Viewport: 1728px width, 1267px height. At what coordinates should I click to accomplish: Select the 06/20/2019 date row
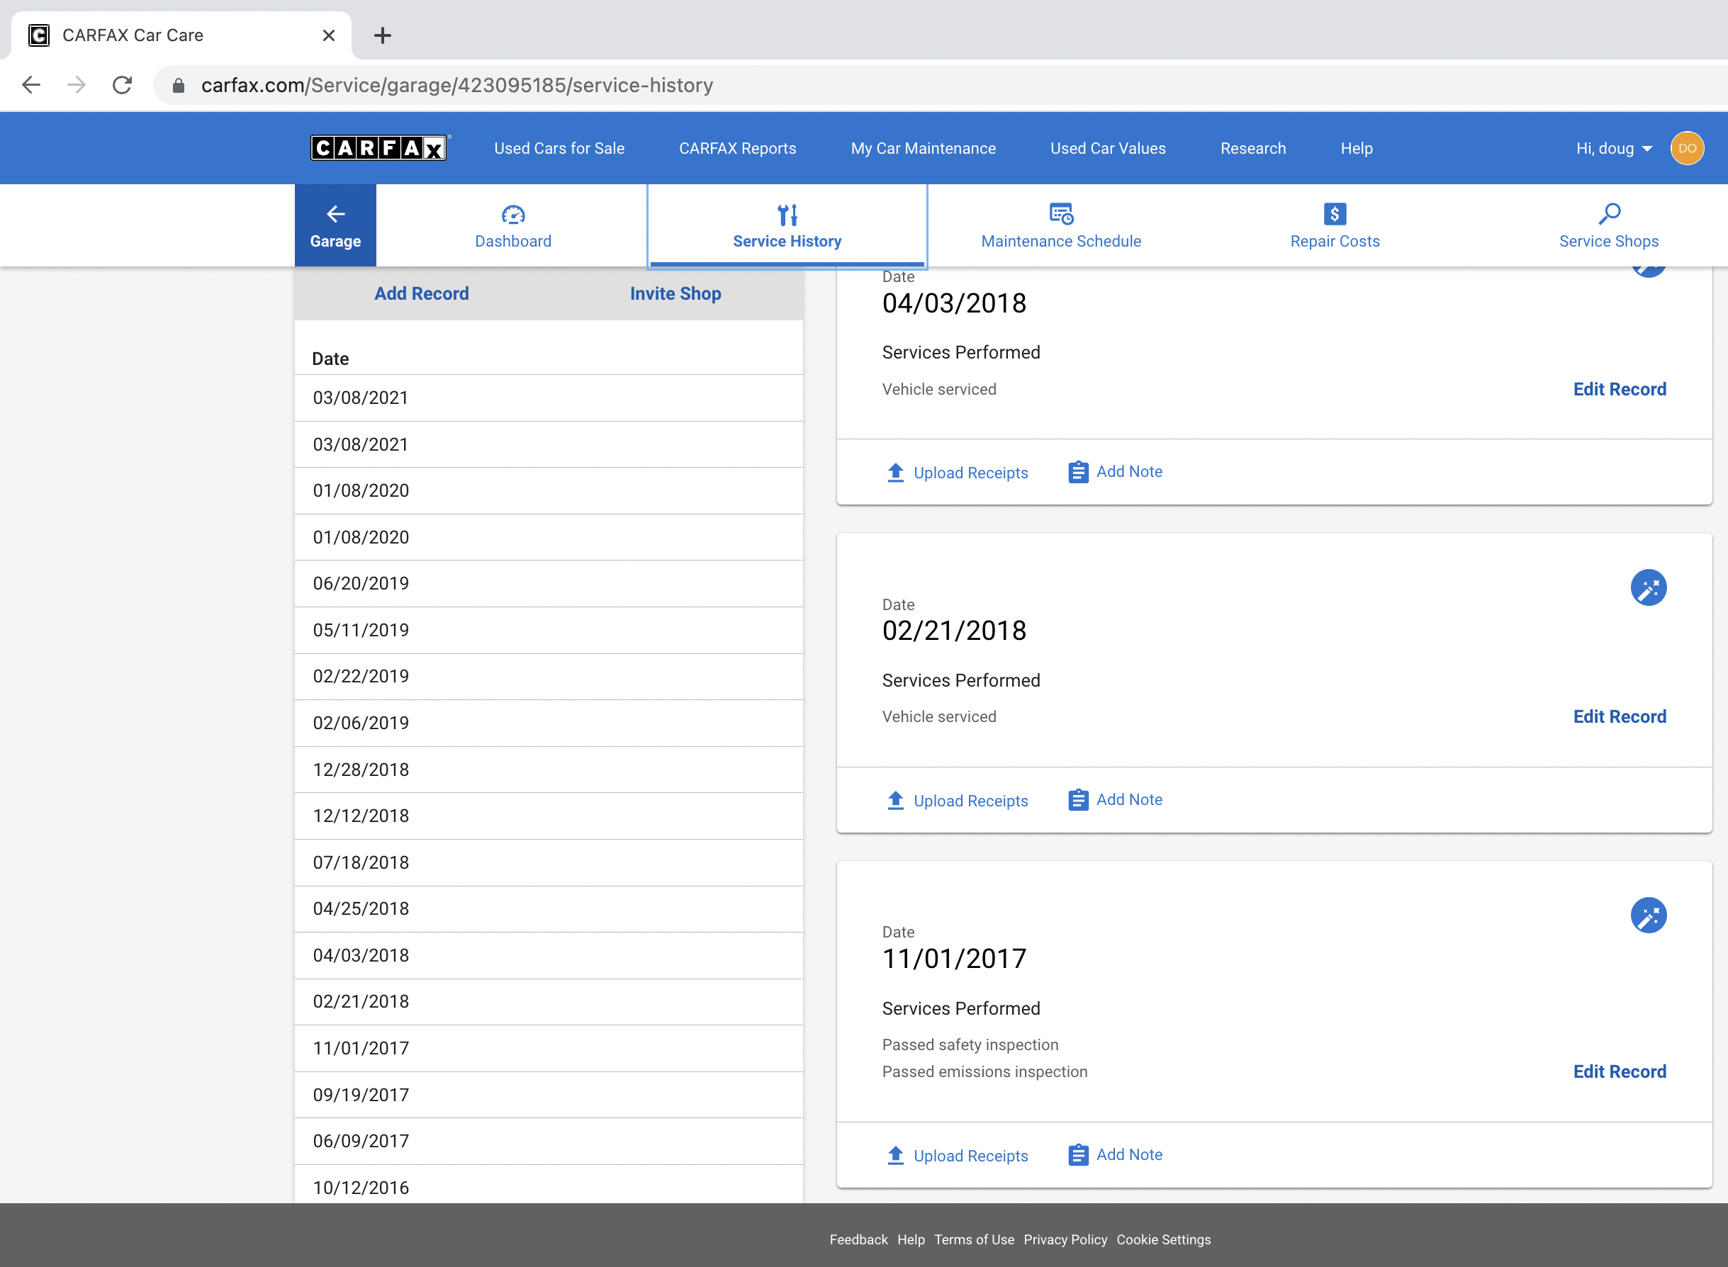[549, 584]
